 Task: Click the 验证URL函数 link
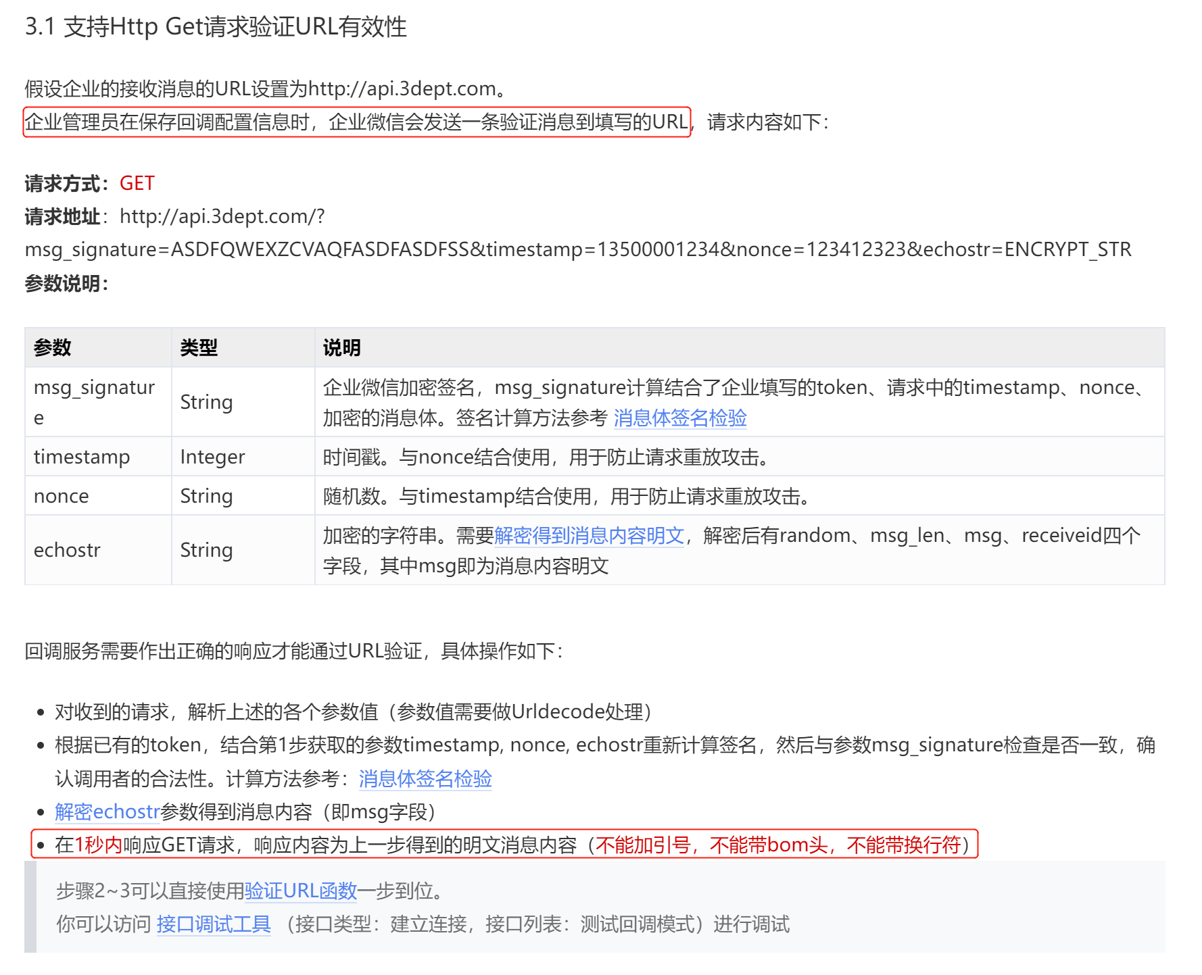pyautogui.click(x=302, y=891)
